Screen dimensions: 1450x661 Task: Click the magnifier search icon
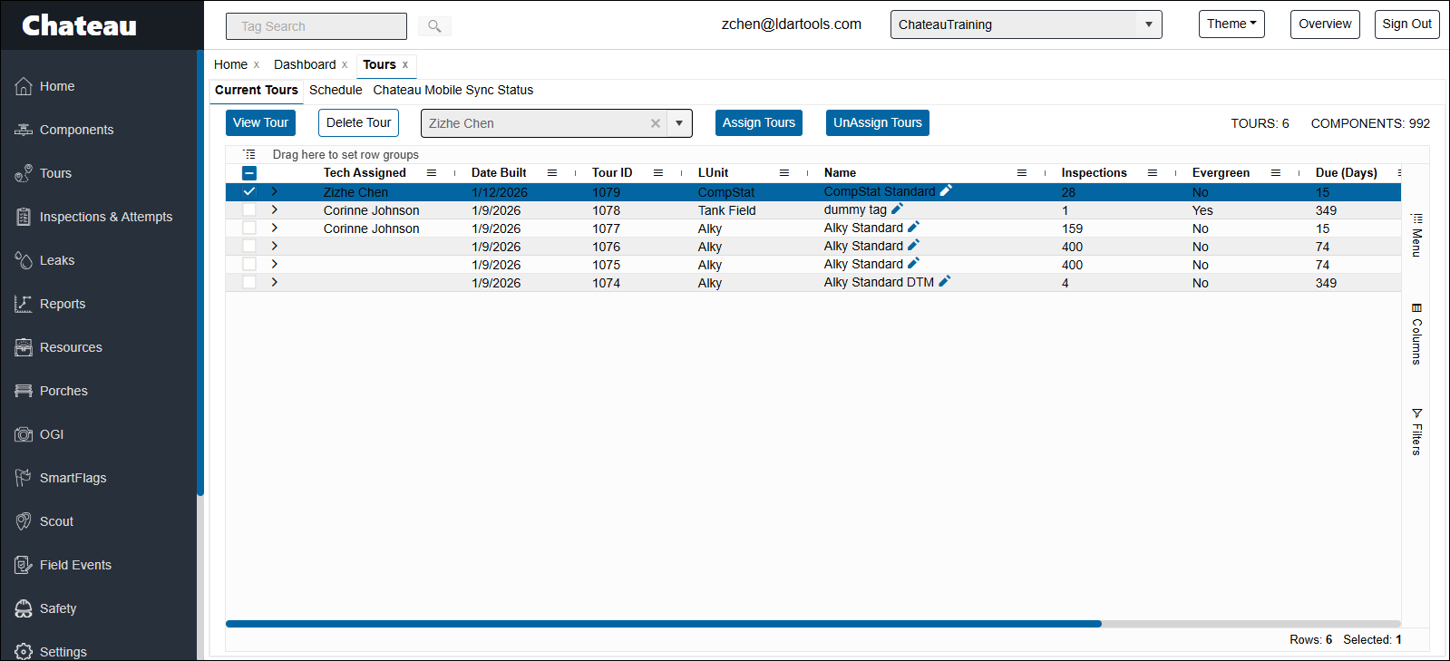coord(434,26)
